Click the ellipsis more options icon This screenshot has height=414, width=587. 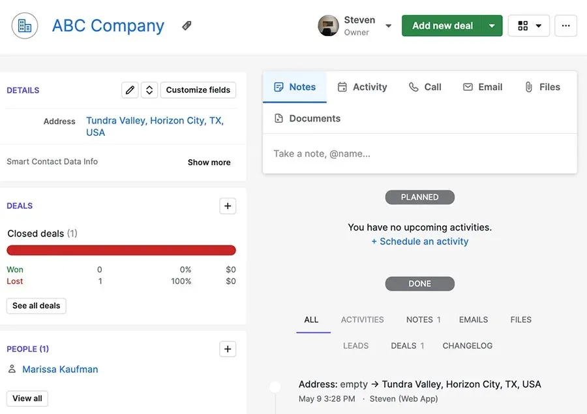pyautogui.click(x=565, y=25)
